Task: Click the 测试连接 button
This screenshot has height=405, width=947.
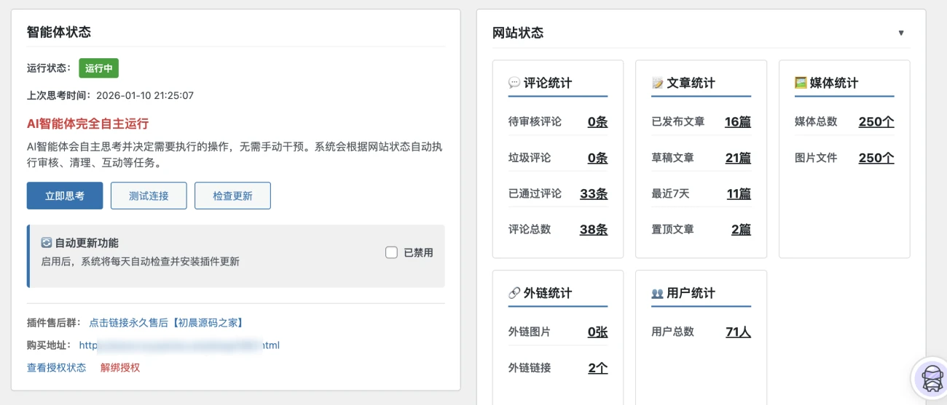Action: pyautogui.click(x=149, y=196)
